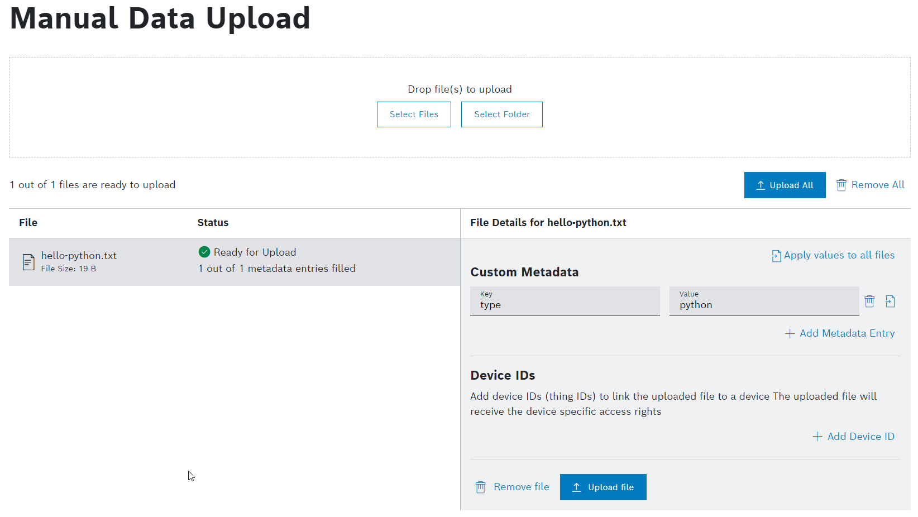Click the Add Metadata Entry link

coord(847,333)
